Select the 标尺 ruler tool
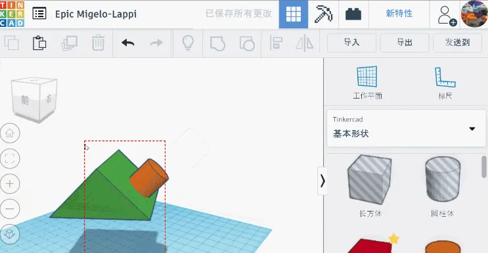This screenshot has height=253, width=488. (445, 83)
